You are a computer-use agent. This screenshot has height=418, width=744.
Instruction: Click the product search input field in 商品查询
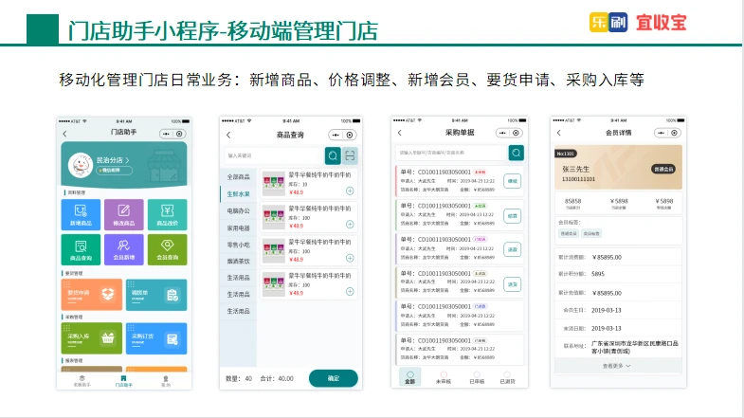point(273,155)
